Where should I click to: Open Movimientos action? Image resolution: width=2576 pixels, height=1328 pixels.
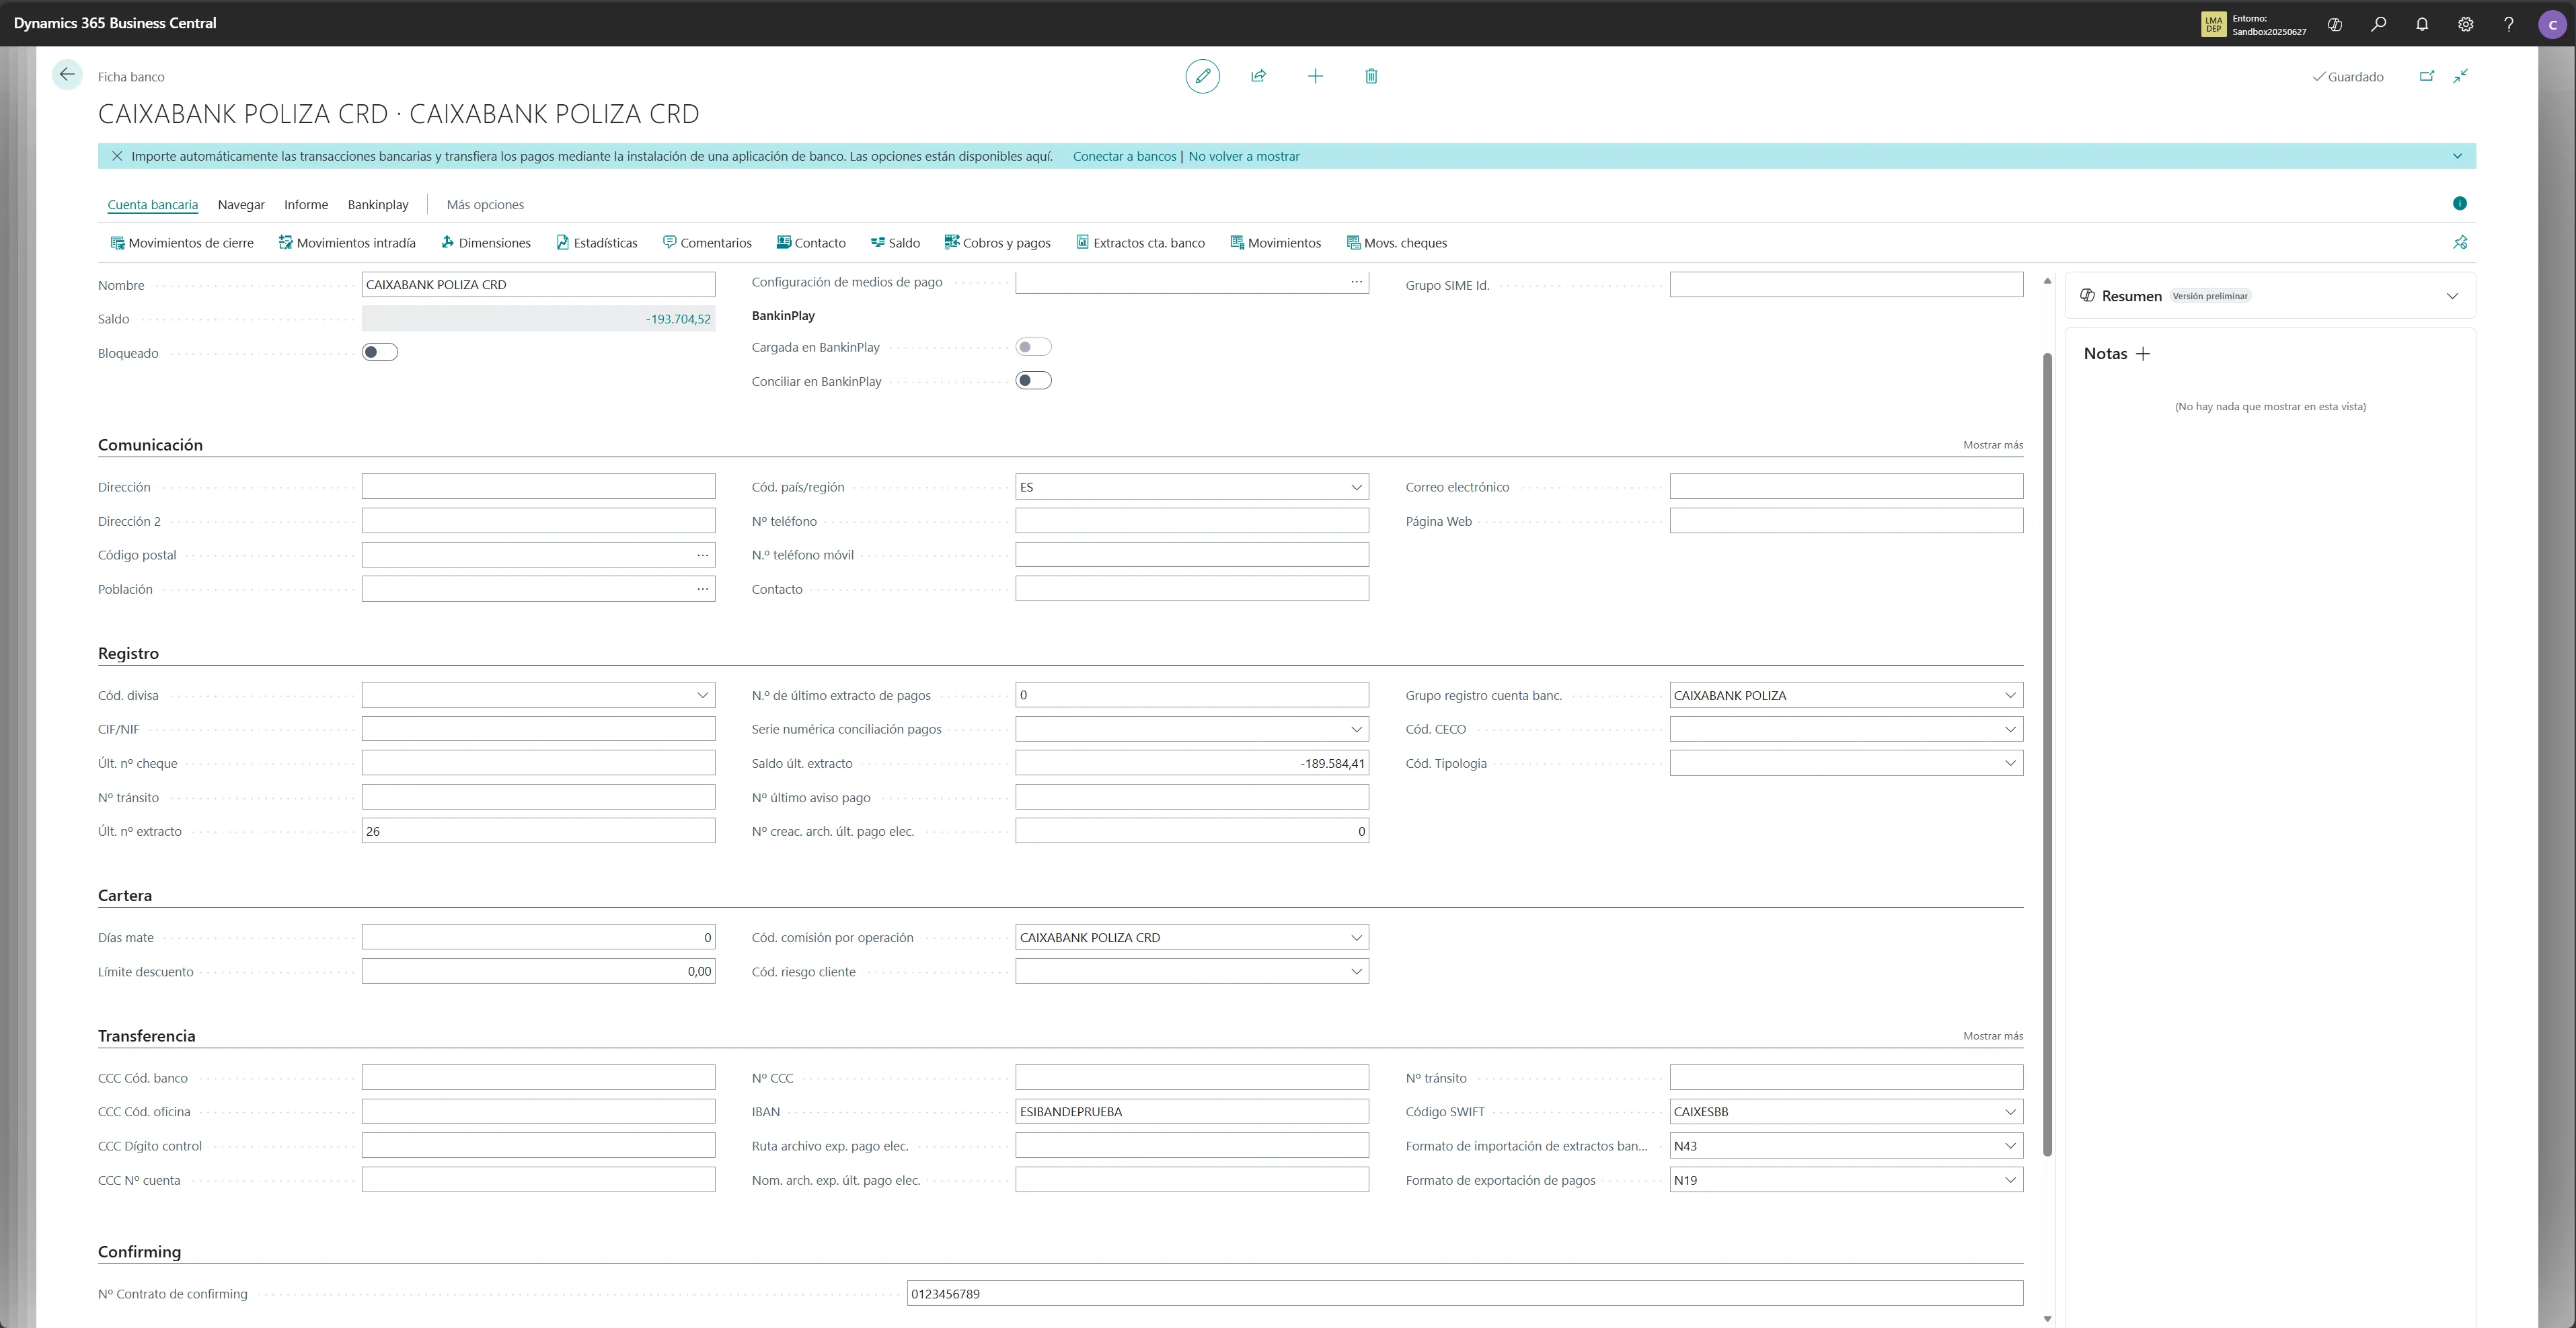tap(1276, 243)
